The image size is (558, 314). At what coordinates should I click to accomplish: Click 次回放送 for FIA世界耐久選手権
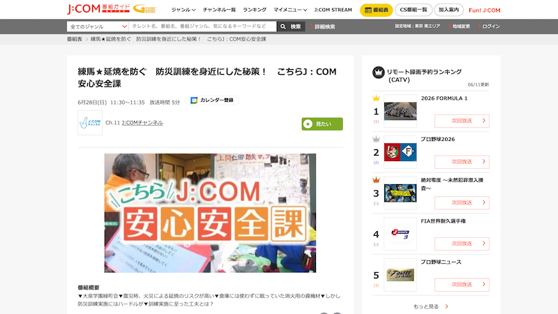click(462, 244)
